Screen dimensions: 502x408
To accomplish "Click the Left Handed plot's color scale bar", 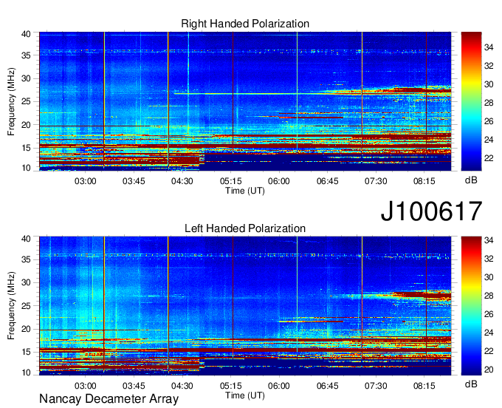I will 471,306.
